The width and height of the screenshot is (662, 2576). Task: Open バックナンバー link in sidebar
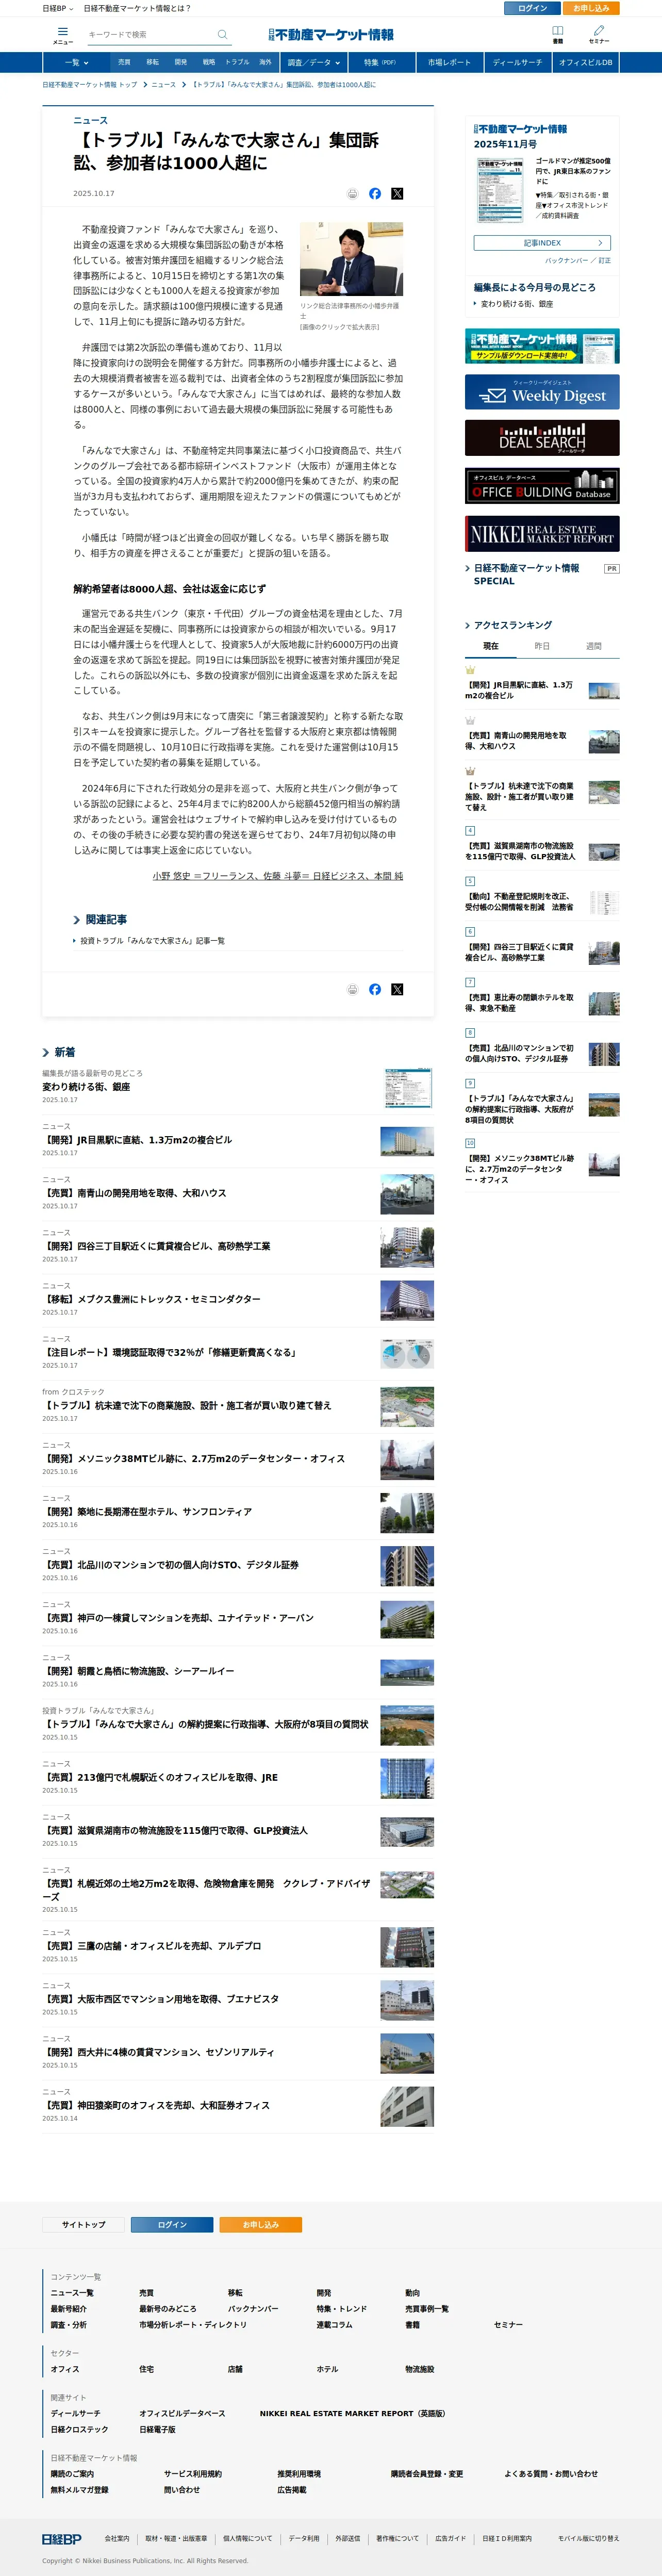(566, 260)
